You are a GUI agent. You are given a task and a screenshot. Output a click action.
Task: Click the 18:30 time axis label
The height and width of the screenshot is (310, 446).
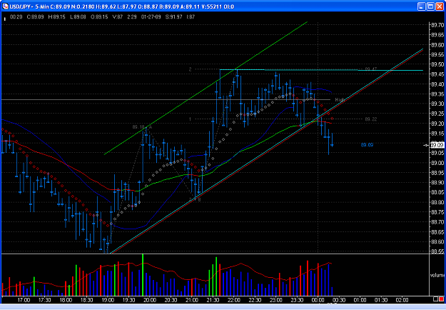tap(87, 300)
